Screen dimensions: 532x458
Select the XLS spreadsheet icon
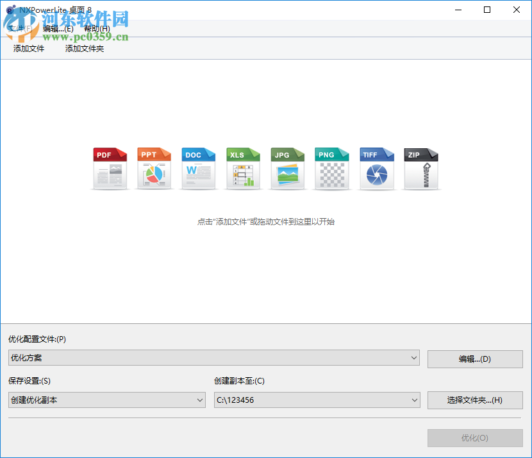click(x=243, y=168)
